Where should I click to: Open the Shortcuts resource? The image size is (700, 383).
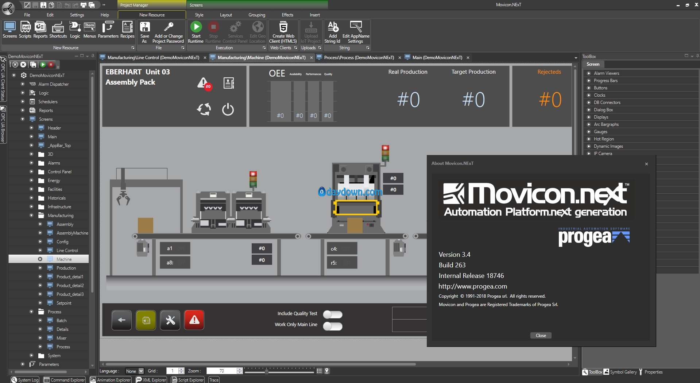point(58,30)
